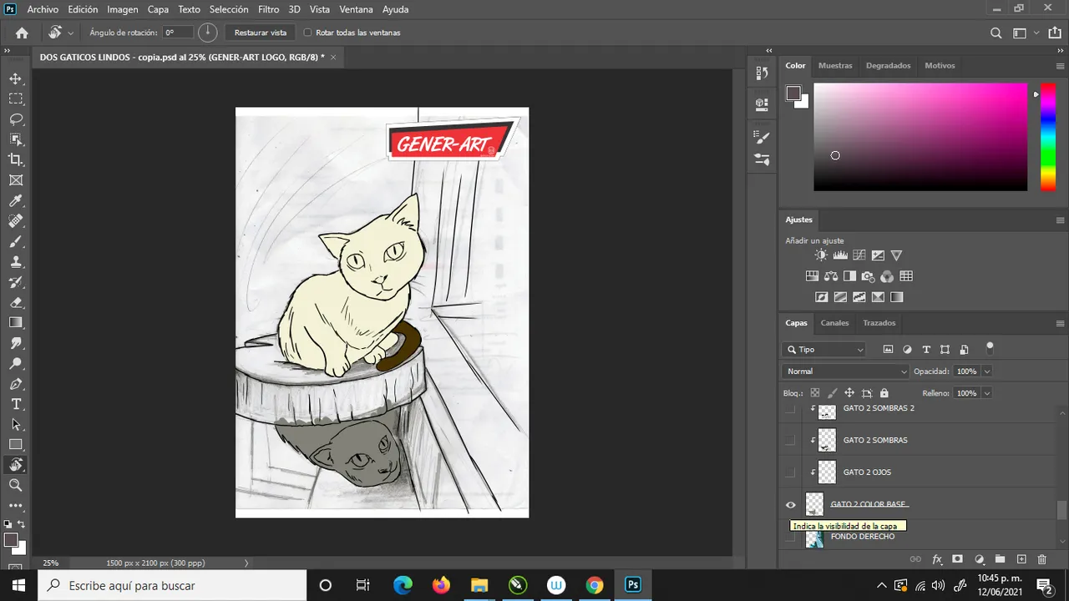Open the tool preset picker arrow
This screenshot has width=1069, height=601.
click(x=71, y=33)
